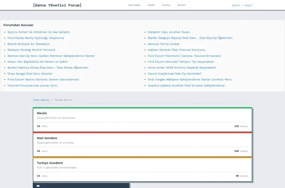285x188 pixels.
Task: Click the '120 mesaj' count in Meclis
Action: click(241, 126)
